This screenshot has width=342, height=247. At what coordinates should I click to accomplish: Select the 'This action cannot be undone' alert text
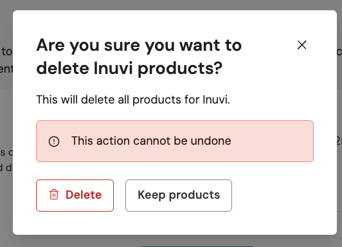tap(151, 141)
